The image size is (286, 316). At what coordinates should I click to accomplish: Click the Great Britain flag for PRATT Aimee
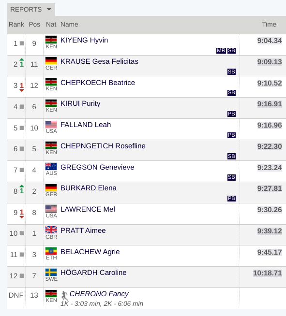point(51,230)
